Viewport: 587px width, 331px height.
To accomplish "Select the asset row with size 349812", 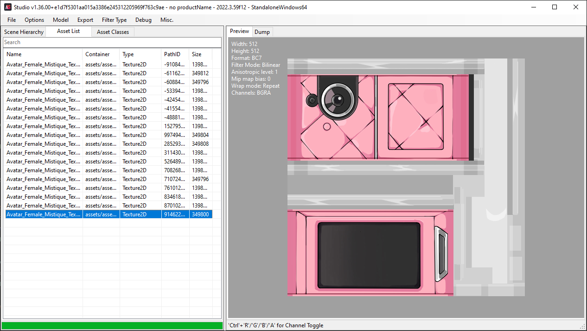I will [x=108, y=73].
